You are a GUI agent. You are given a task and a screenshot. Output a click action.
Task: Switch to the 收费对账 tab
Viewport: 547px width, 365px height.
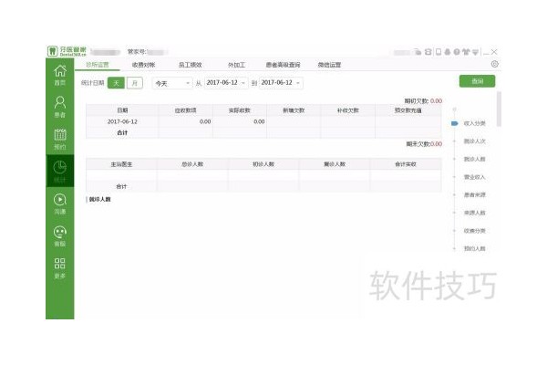point(143,65)
